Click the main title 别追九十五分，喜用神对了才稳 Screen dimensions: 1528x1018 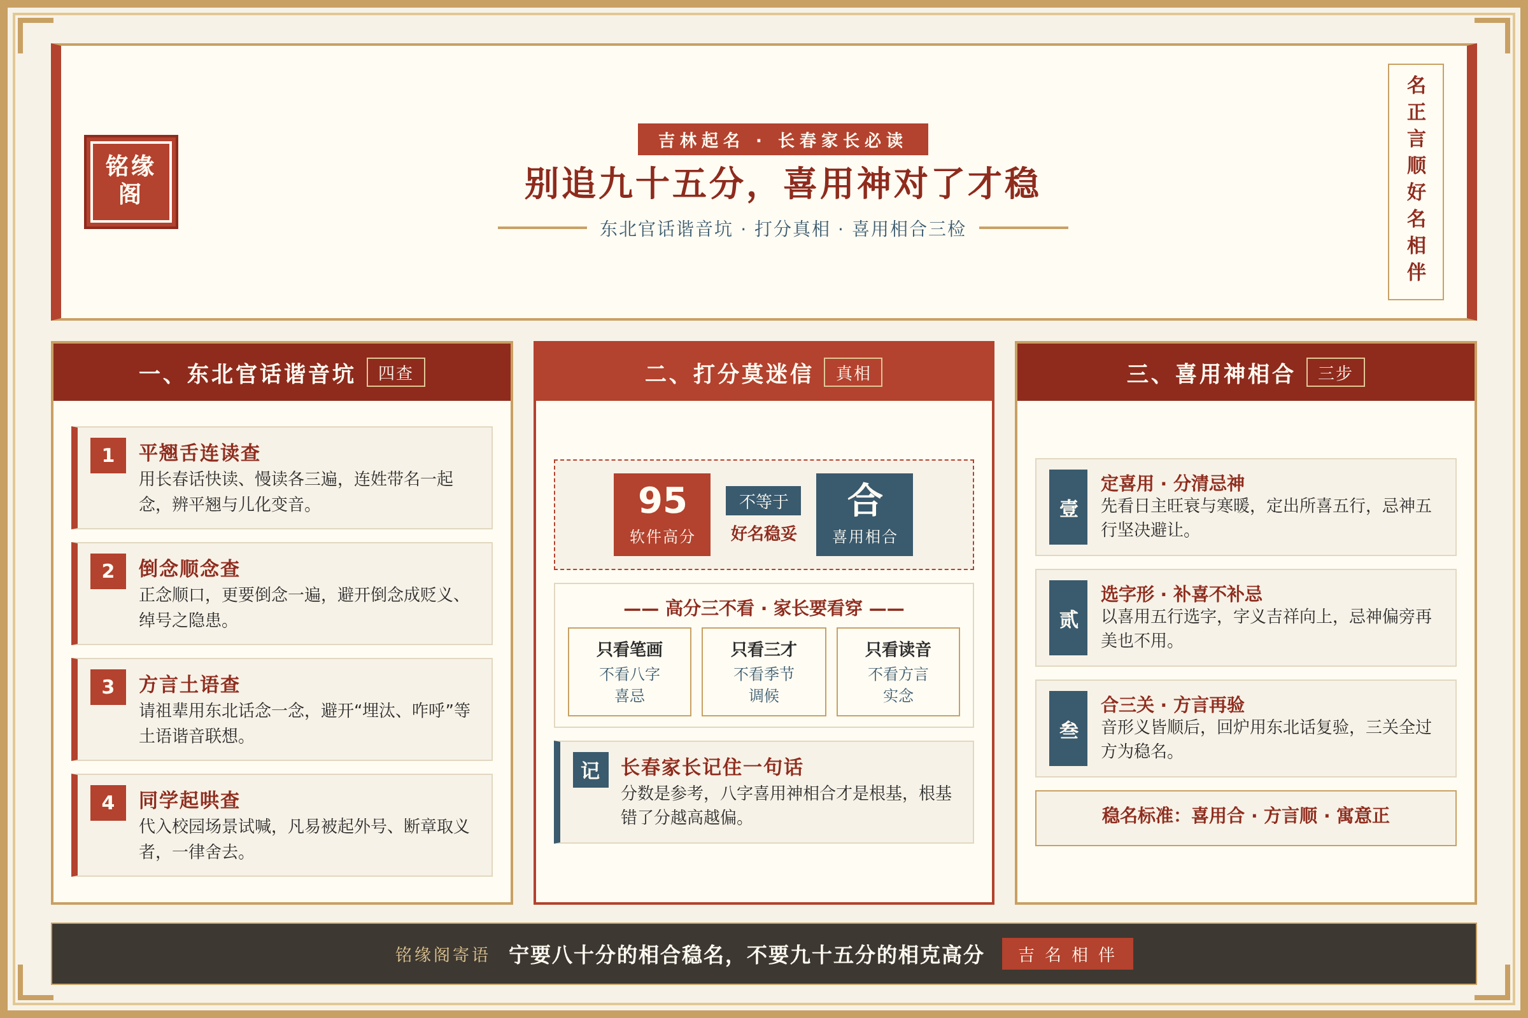782,183
